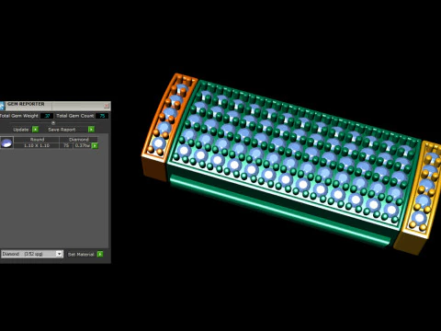Click the green arrow in the Diamond row
This screenshot has height=331, width=441.
95,145
